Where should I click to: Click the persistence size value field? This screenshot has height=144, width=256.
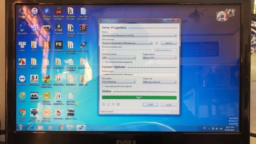coord(166,50)
